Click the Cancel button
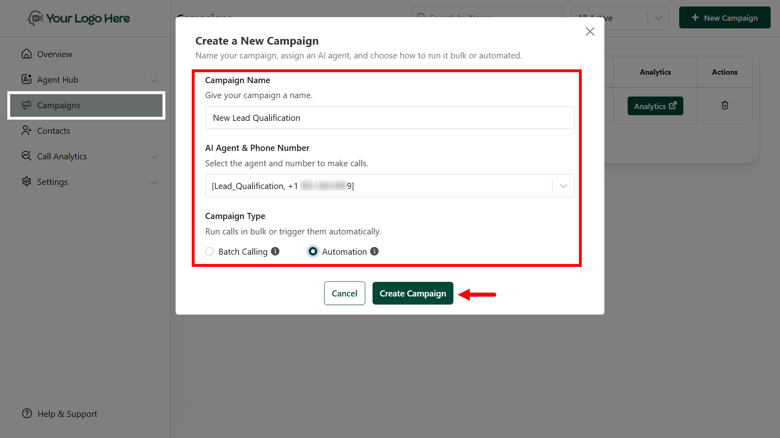The height and width of the screenshot is (438, 780). pyautogui.click(x=344, y=293)
